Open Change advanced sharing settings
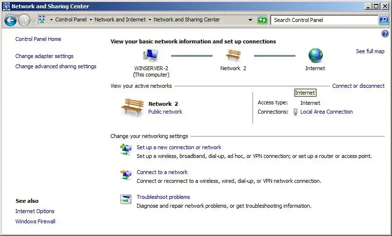This screenshot has width=392, height=236. (56, 66)
